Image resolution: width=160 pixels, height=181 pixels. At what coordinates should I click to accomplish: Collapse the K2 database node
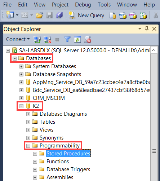[x=21, y=106]
